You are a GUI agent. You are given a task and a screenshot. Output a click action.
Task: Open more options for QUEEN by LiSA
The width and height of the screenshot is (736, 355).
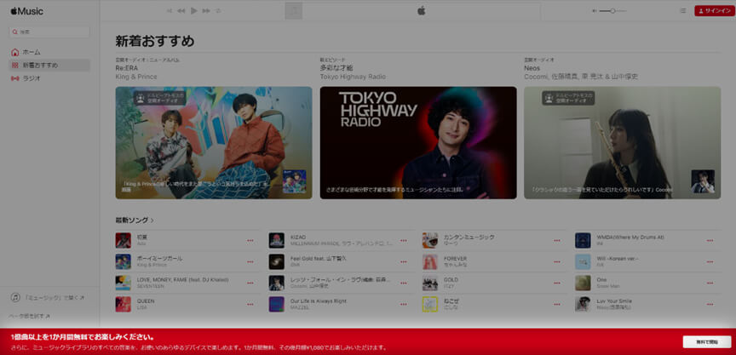click(250, 305)
